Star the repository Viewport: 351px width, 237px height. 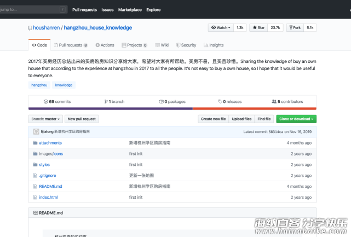point(258,27)
